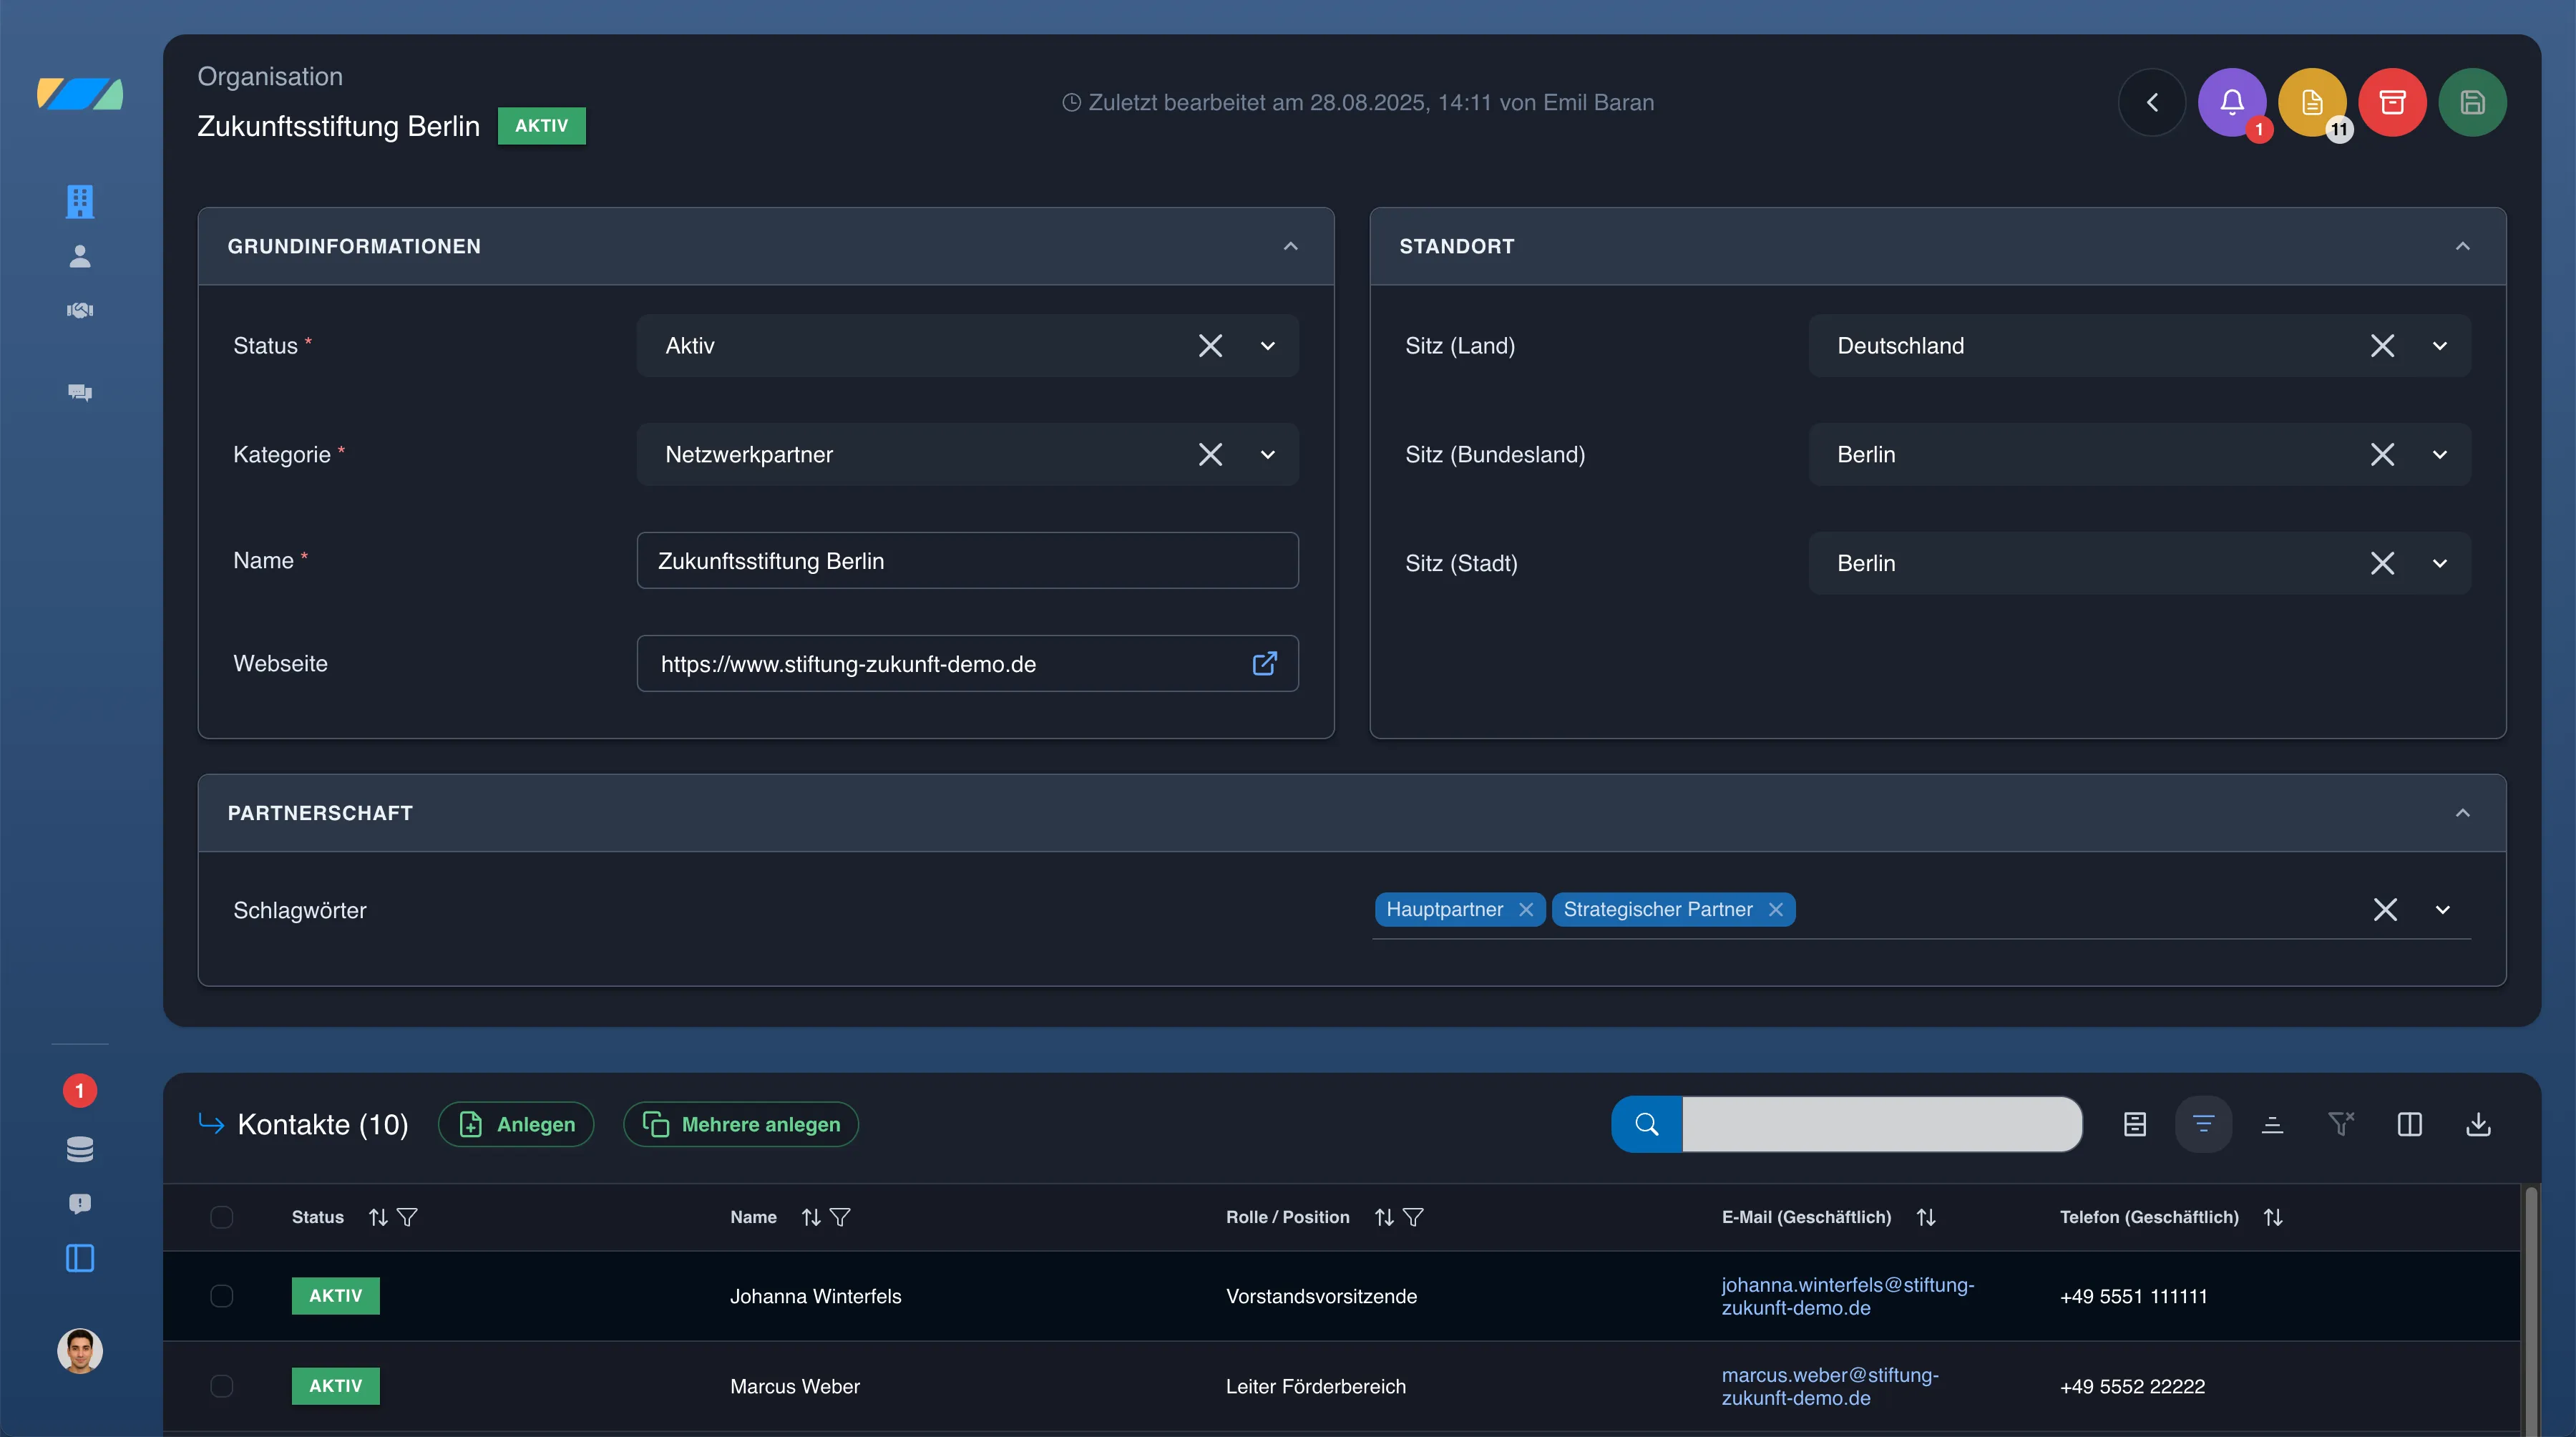Sort the Name column
Screen dimensions: 2576x1437
[x=811, y=1217]
